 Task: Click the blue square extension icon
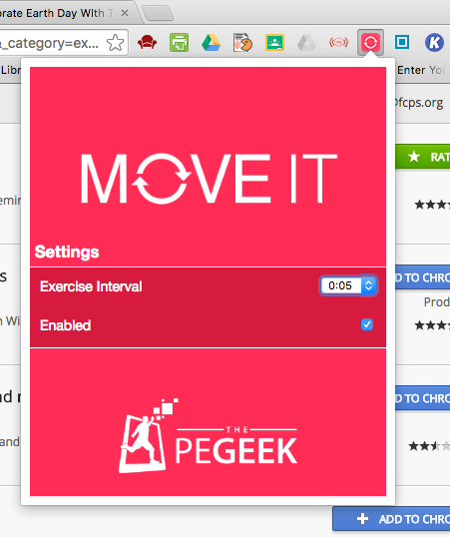tap(402, 43)
